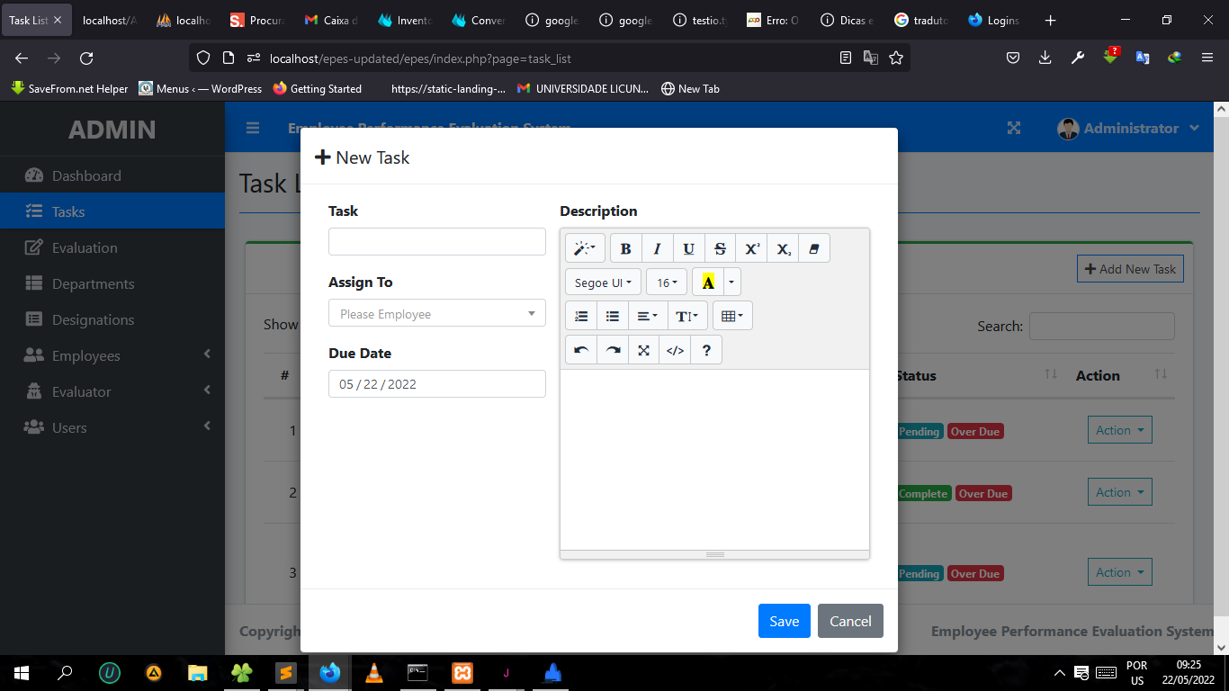This screenshot has width=1229, height=691.
Task: Open the font size 16 dropdown
Action: (x=667, y=283)
